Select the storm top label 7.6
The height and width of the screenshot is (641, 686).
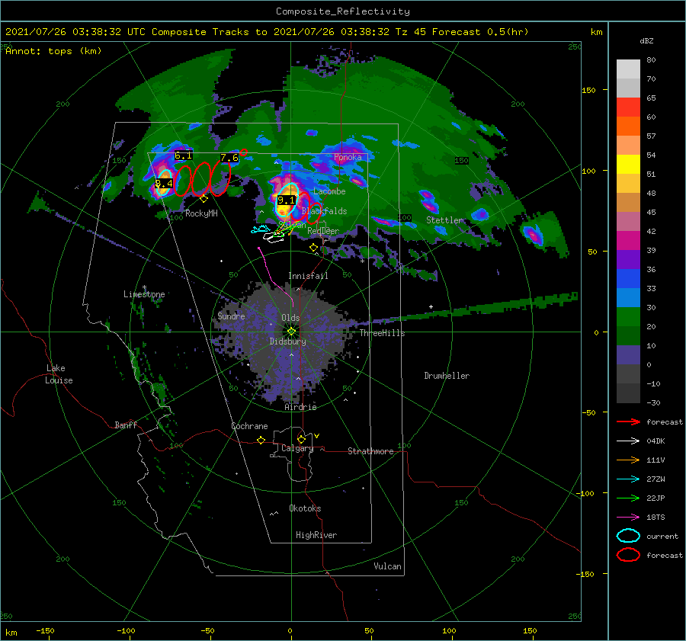(x=229, y=158)
